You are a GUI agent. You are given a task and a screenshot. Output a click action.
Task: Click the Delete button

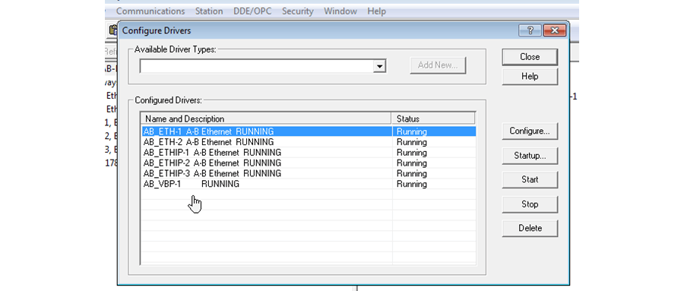(x=530, y=228)
